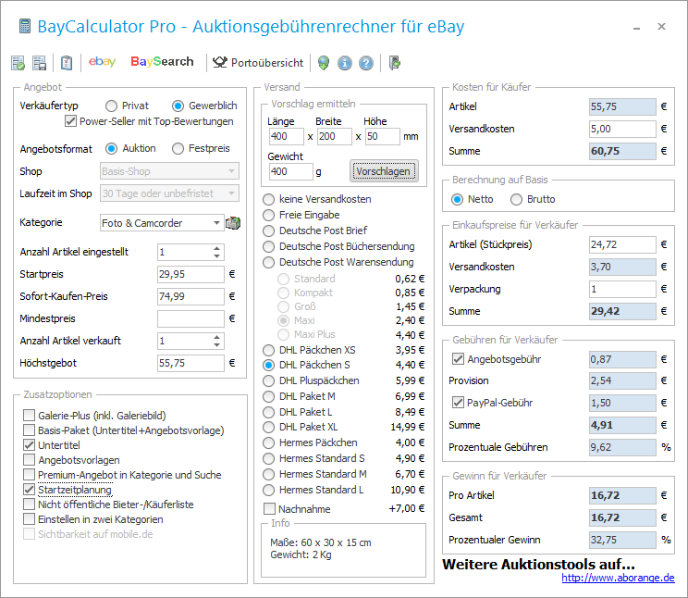Click the Gewicht input field
This screenshot has width=688, height=598.
click(x=291, y=171)
